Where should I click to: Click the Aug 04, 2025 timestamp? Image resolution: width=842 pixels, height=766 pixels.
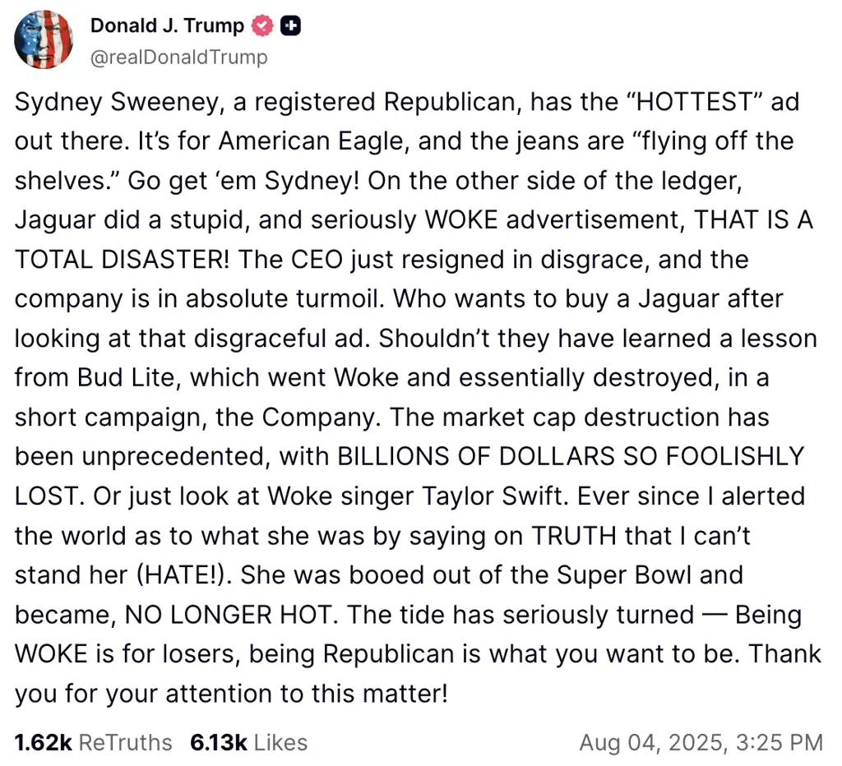pyautogui.click(x=703, y=742)
